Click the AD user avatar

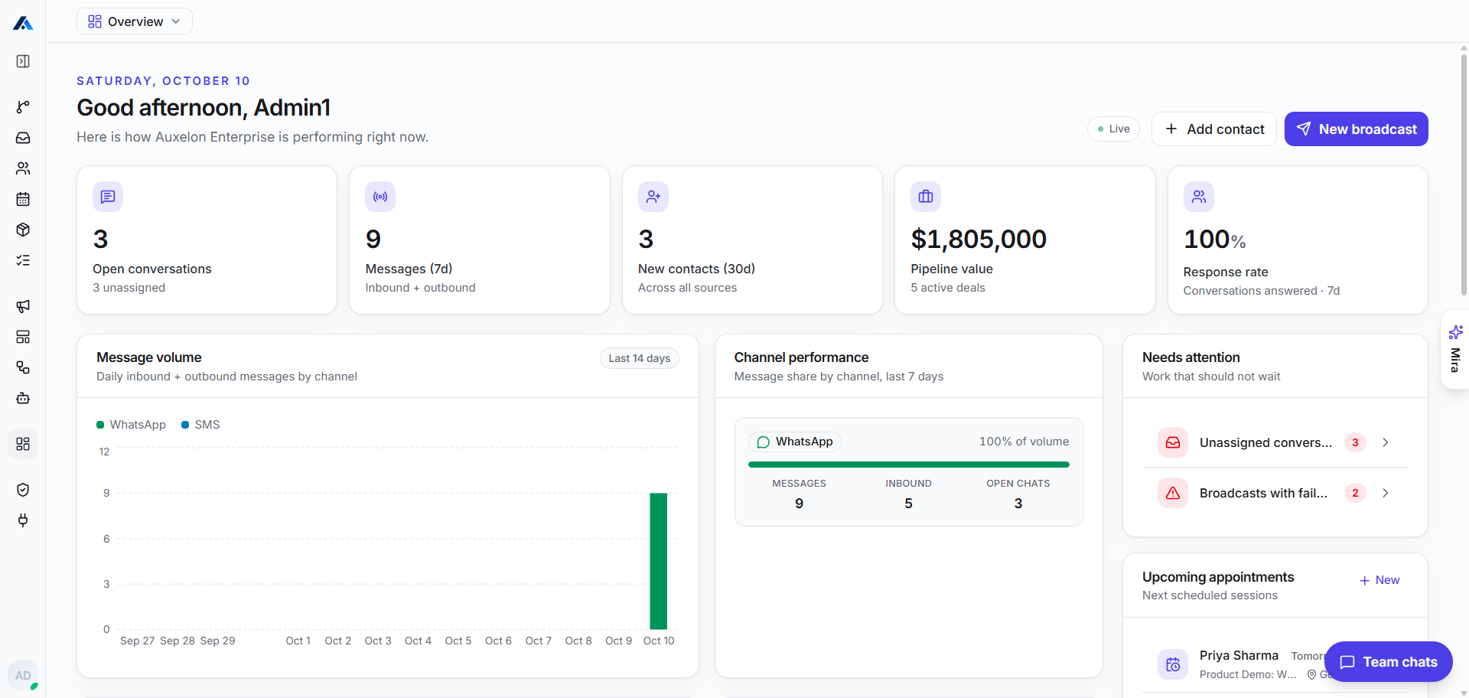[23, 675]
